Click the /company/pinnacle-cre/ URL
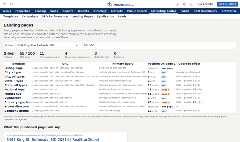 pos(46,111)
